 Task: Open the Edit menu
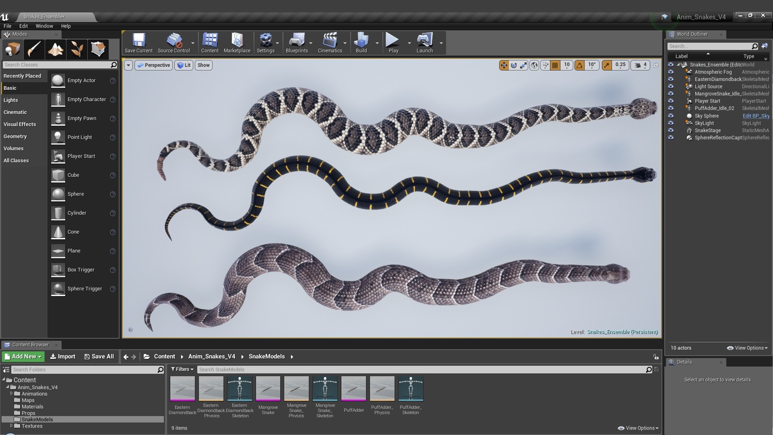click(x=24, y=26)
